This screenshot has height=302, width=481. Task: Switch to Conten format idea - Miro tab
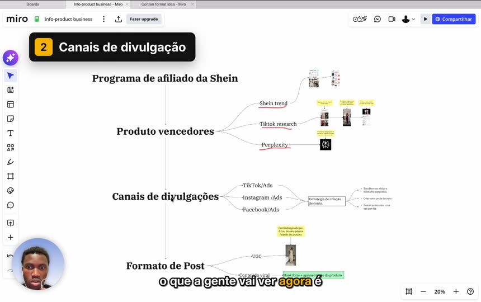tap(163, 4)
